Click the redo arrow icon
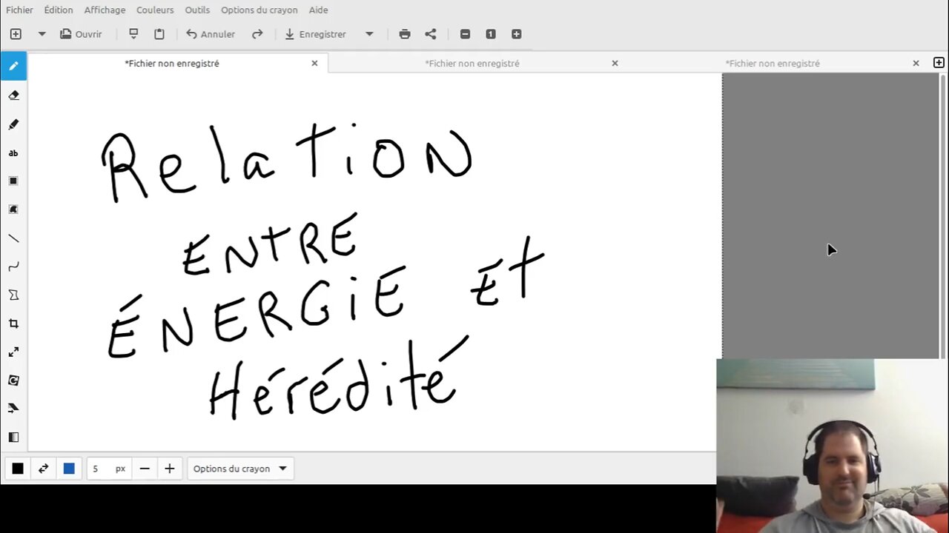949x533 pixels. pos(257,34)
